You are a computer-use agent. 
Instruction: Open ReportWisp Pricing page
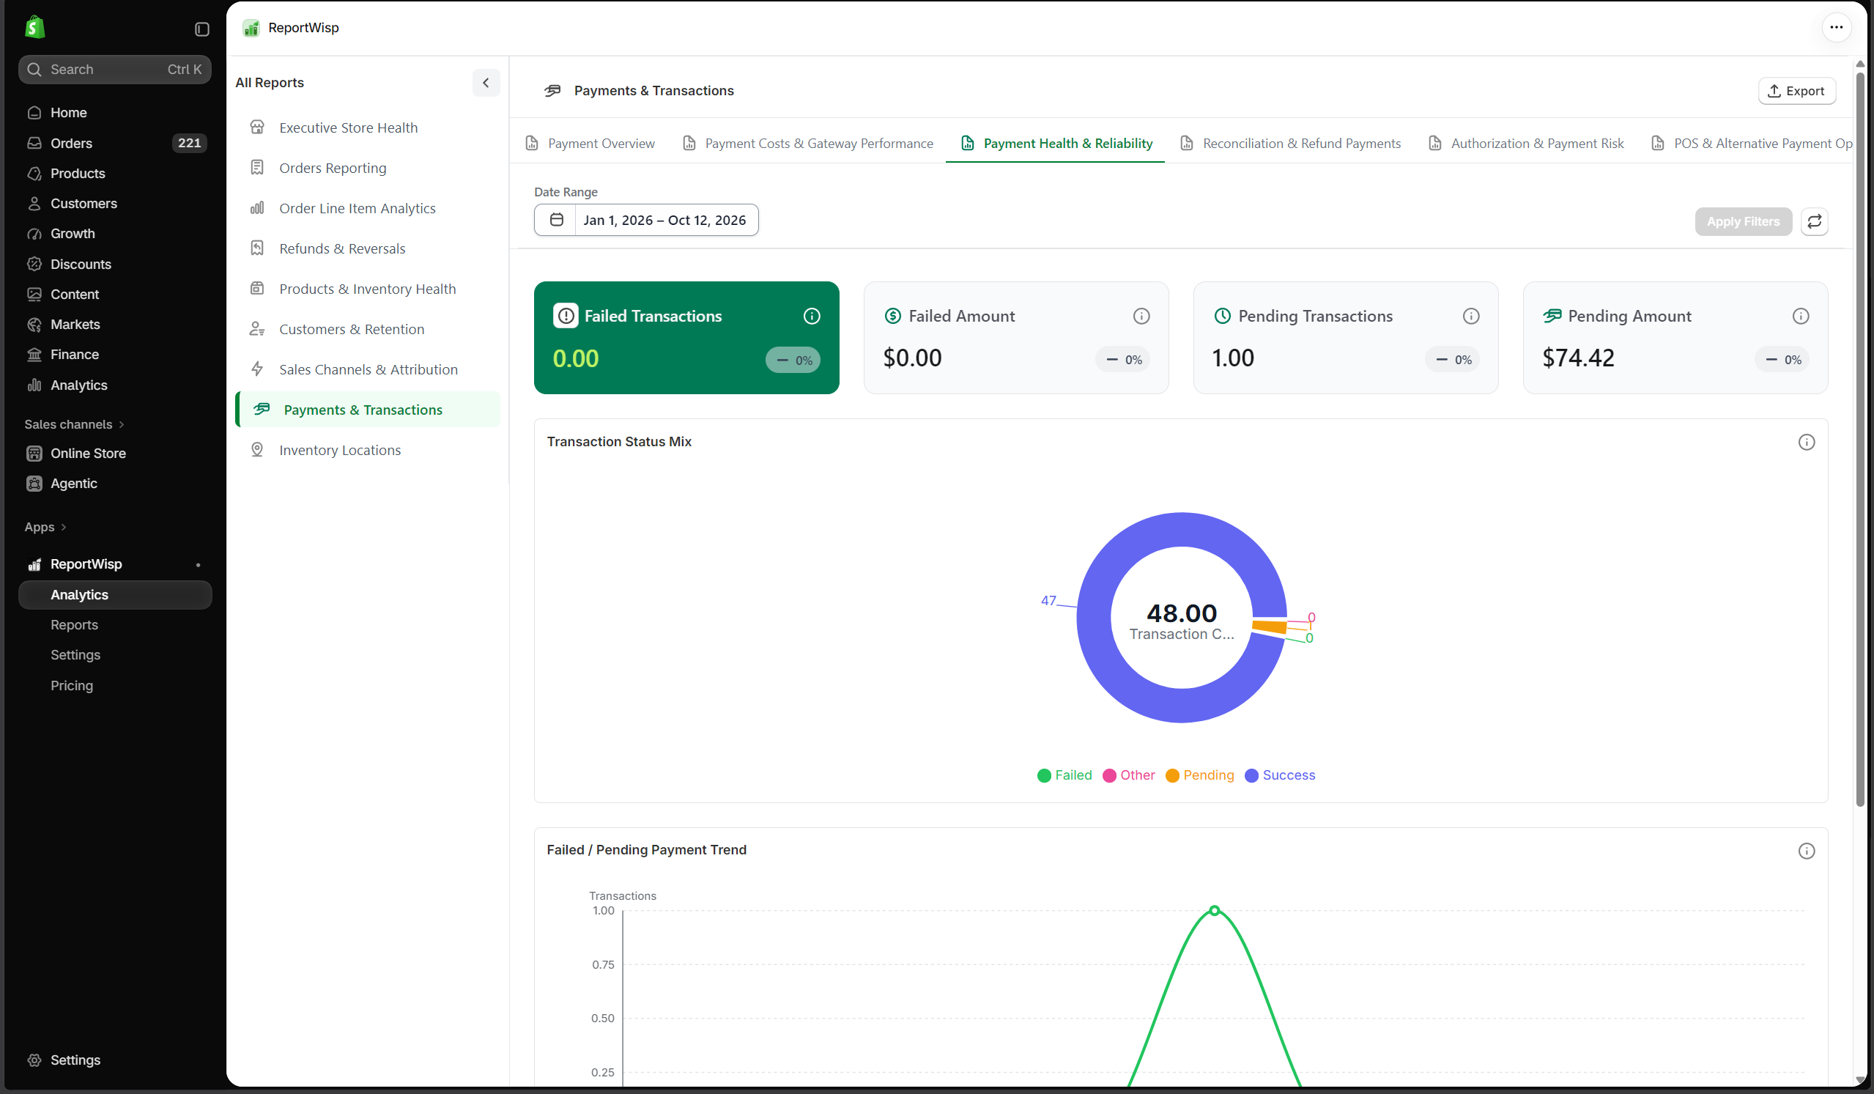[x=115, y=685]
